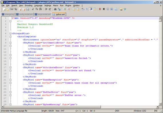Click the User Defined Language icon

(x=95, y=9)
